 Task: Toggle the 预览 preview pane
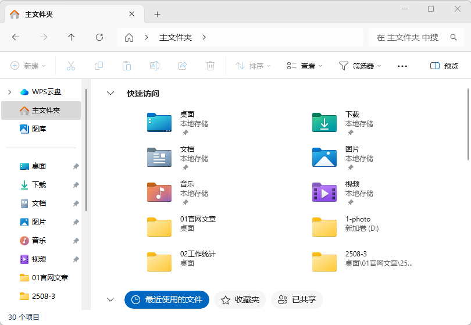[x=444, y=66]
